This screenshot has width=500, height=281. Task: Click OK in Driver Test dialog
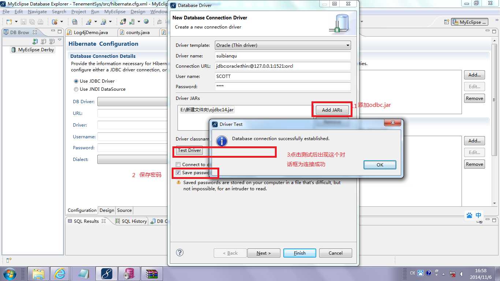click(x=380, y=165)
